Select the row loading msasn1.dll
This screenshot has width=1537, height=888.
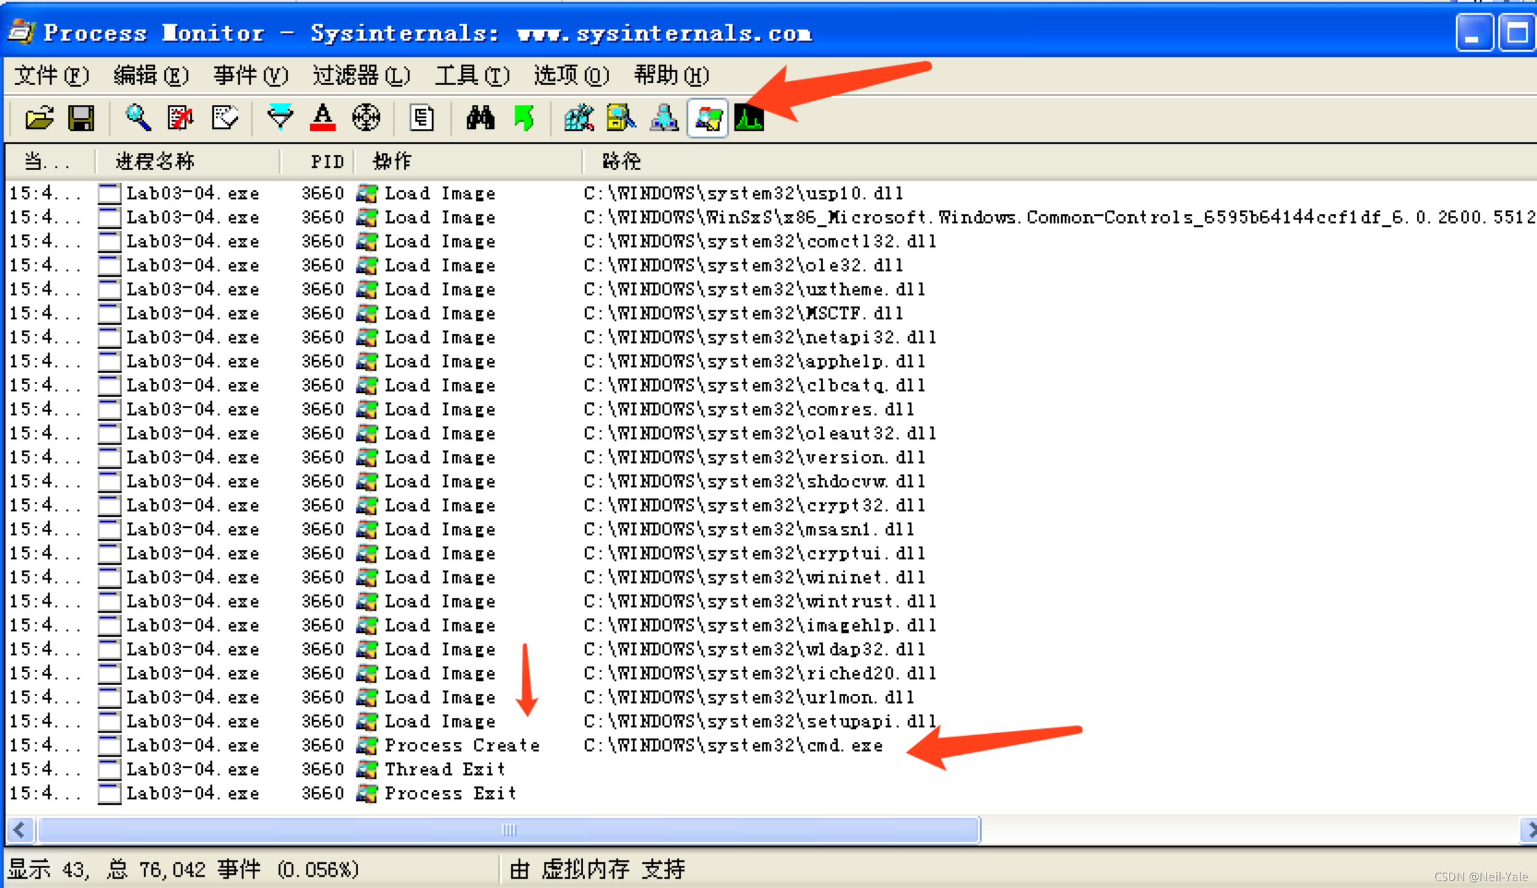click(771, 530)
